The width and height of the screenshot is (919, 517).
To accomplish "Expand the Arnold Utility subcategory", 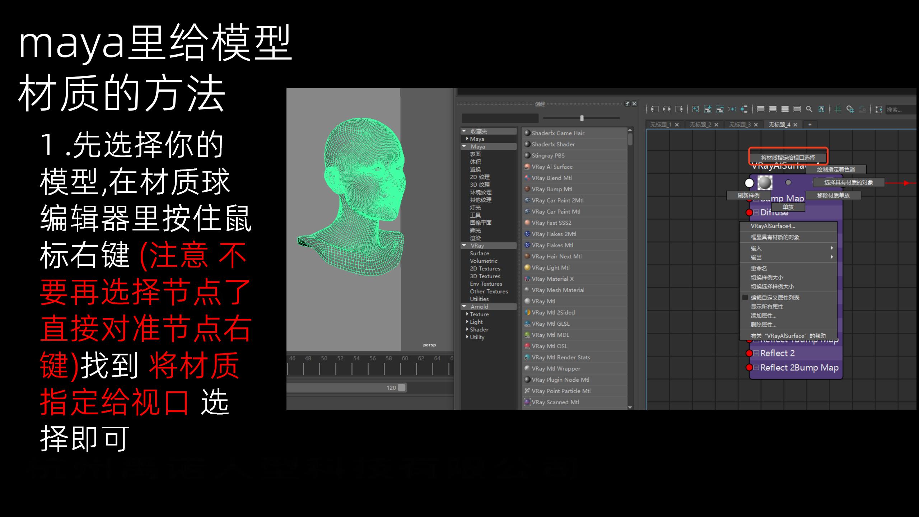I will pos(467,337).
